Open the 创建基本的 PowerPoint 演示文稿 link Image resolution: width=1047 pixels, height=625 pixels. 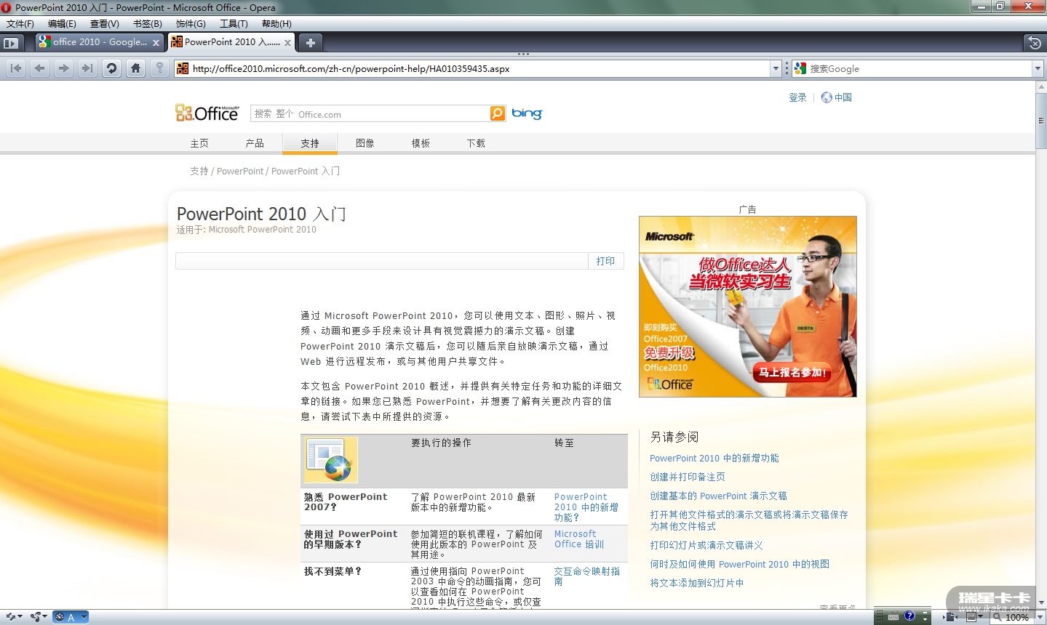(718, 496)
